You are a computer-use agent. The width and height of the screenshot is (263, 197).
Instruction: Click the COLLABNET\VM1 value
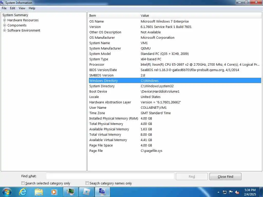154,107
